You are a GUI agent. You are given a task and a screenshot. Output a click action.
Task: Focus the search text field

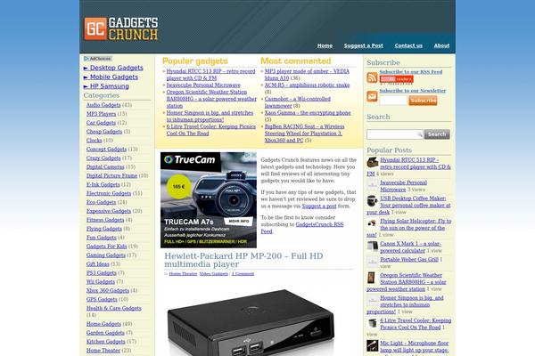[x=395, y=134]
